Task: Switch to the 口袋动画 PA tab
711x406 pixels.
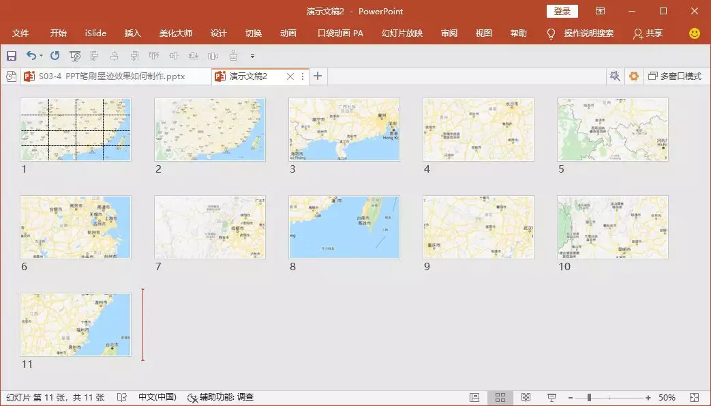Action: (x=341, y=33)
